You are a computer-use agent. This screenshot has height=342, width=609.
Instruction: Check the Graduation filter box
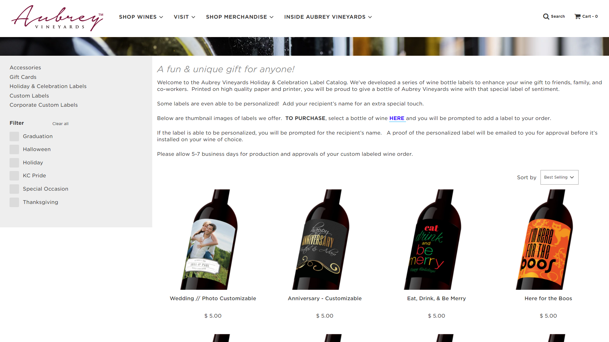[x=14, y=136]
